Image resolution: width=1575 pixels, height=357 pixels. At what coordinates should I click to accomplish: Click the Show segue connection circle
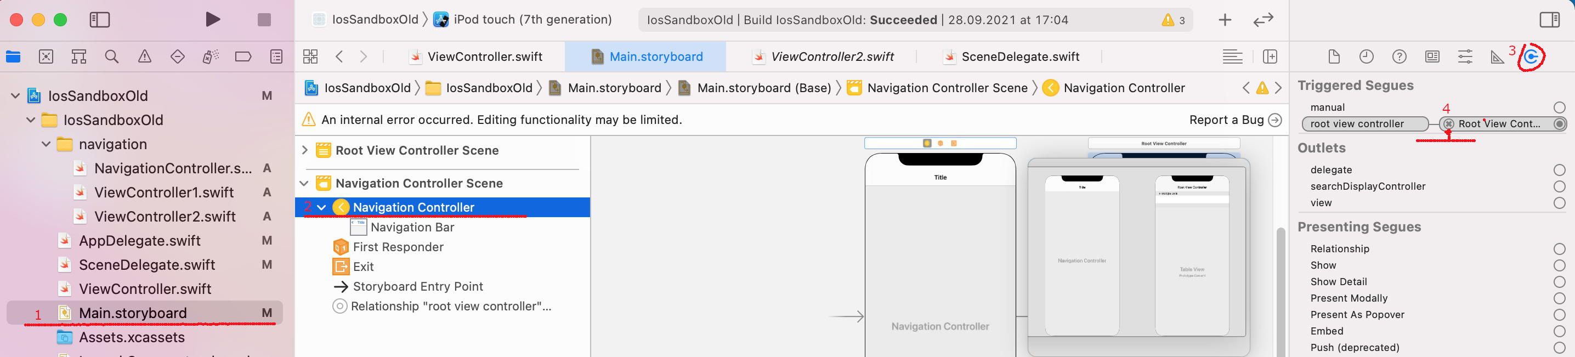[x=1559, y=265]
